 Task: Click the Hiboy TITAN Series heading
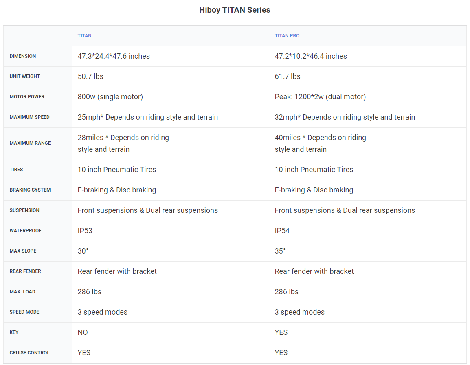click(x=235, y=10)
